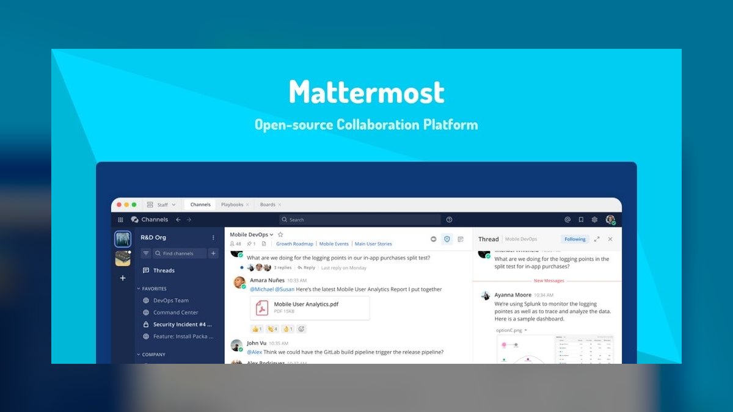This screenshot has height=412, width=733.
Task: Select the Channels tab
Action: coord(200,205)
